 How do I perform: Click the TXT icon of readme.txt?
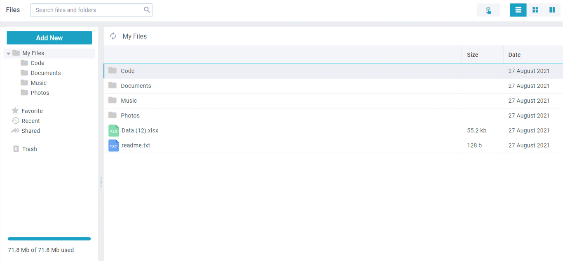click(113, 145)
